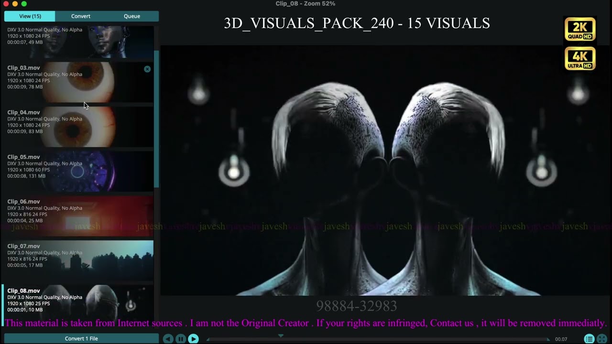Select Clip_07.mov in the list
The height and width of the screenshot is (344, 612).
[x=76, y=260]
